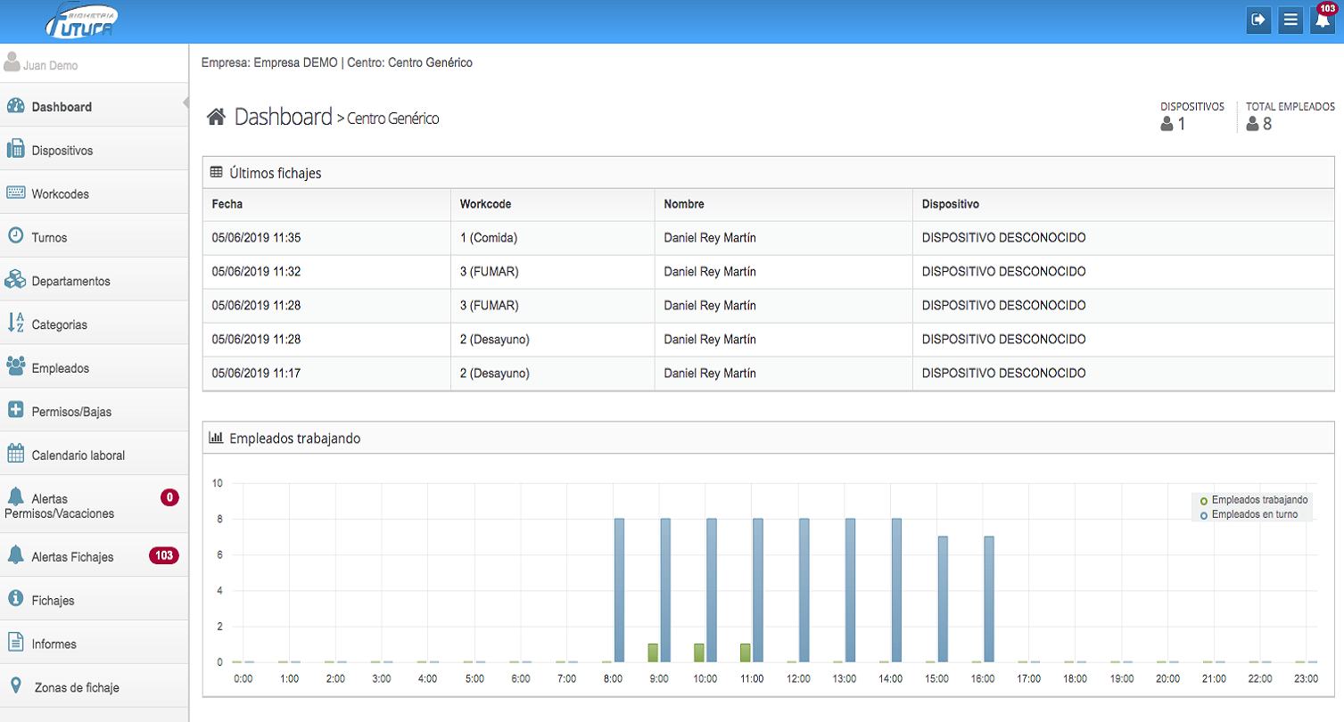Click the Centro Genérico breadcrumb text

pyautogui.click(x=393, y=119)
